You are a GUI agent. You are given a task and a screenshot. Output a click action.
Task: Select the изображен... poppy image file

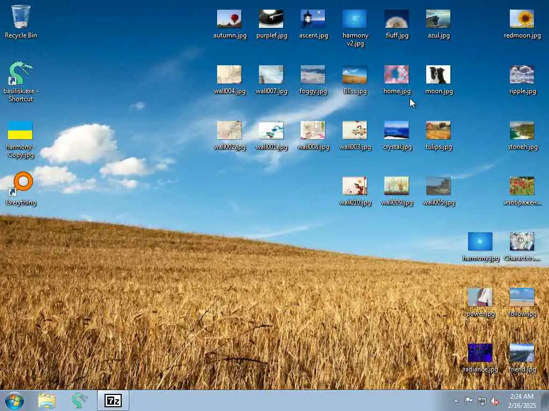pos(522,191)
